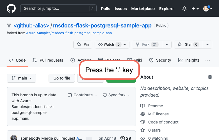Viewport: 219px width, 140px height.
Task: Expand the commit message ellipsis
Action: point(89,138)
